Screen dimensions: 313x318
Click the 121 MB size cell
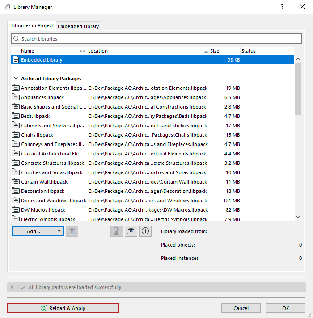pyautogui.click(x=232, y=201)
